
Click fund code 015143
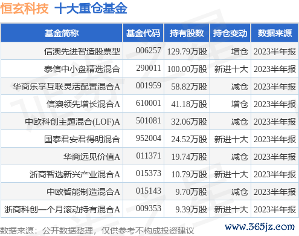[149, 191]
